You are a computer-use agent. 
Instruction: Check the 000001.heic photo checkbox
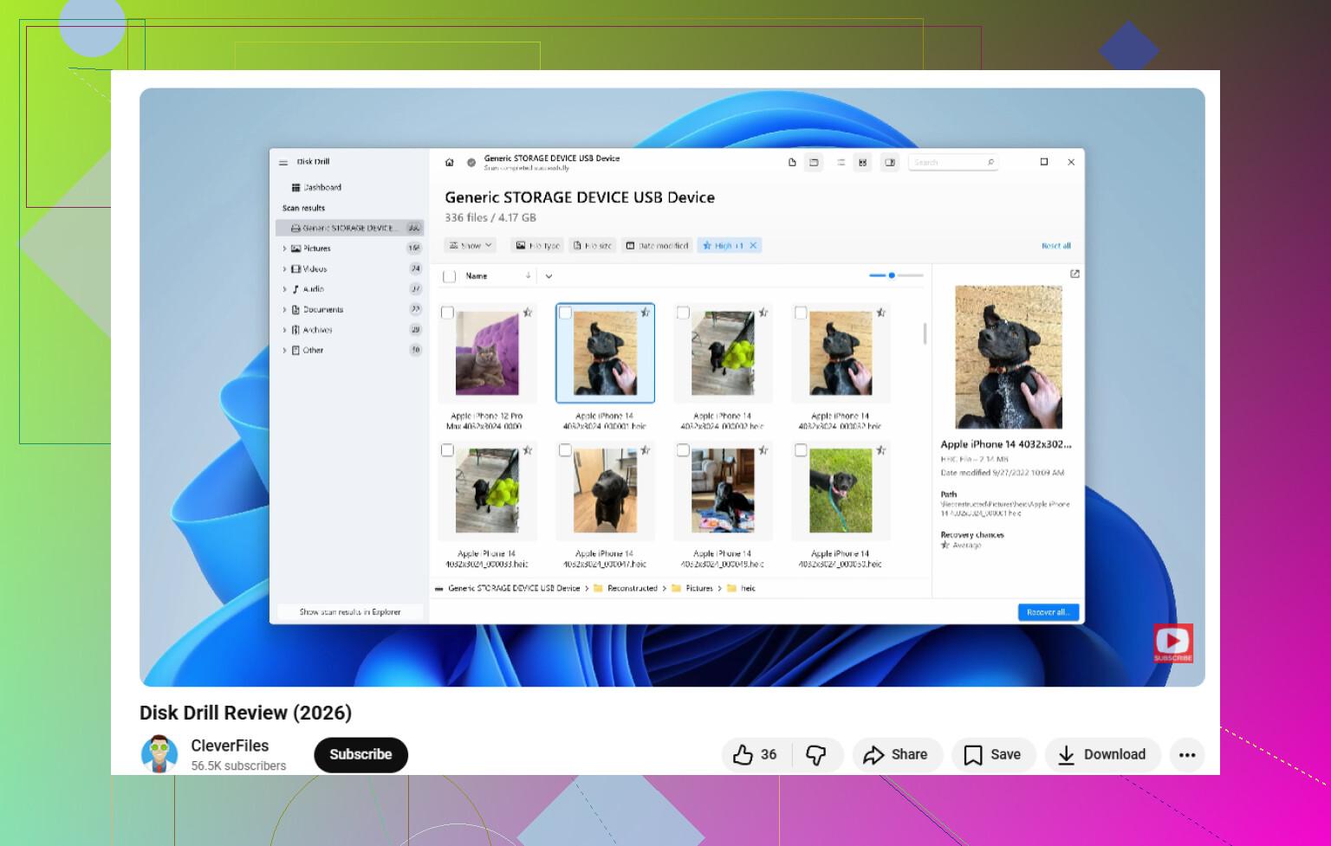click(x=565, y=313)
